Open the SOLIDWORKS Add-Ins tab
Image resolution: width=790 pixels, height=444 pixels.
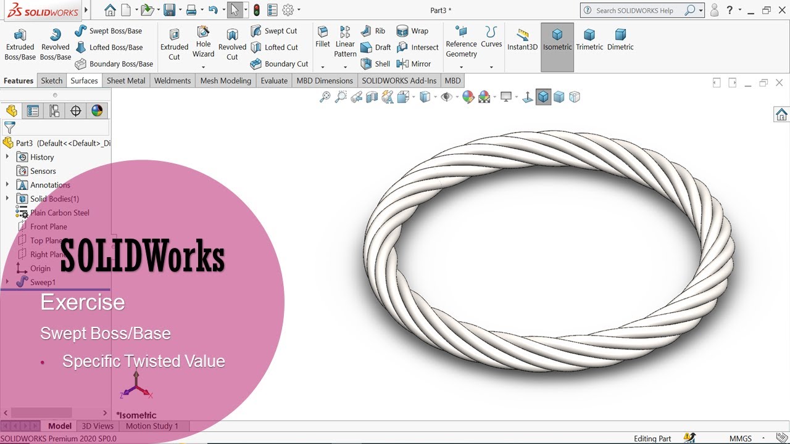pyautogui.click(x=399, y=81)
